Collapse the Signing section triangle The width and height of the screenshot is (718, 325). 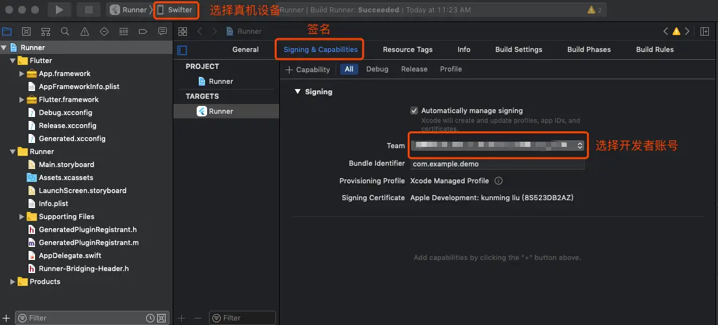(297, 92)
